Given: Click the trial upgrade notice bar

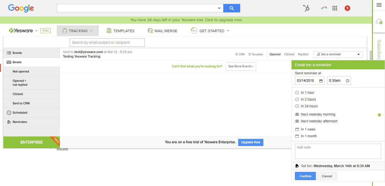Looking at the screenshot, I should click(186, 20).
